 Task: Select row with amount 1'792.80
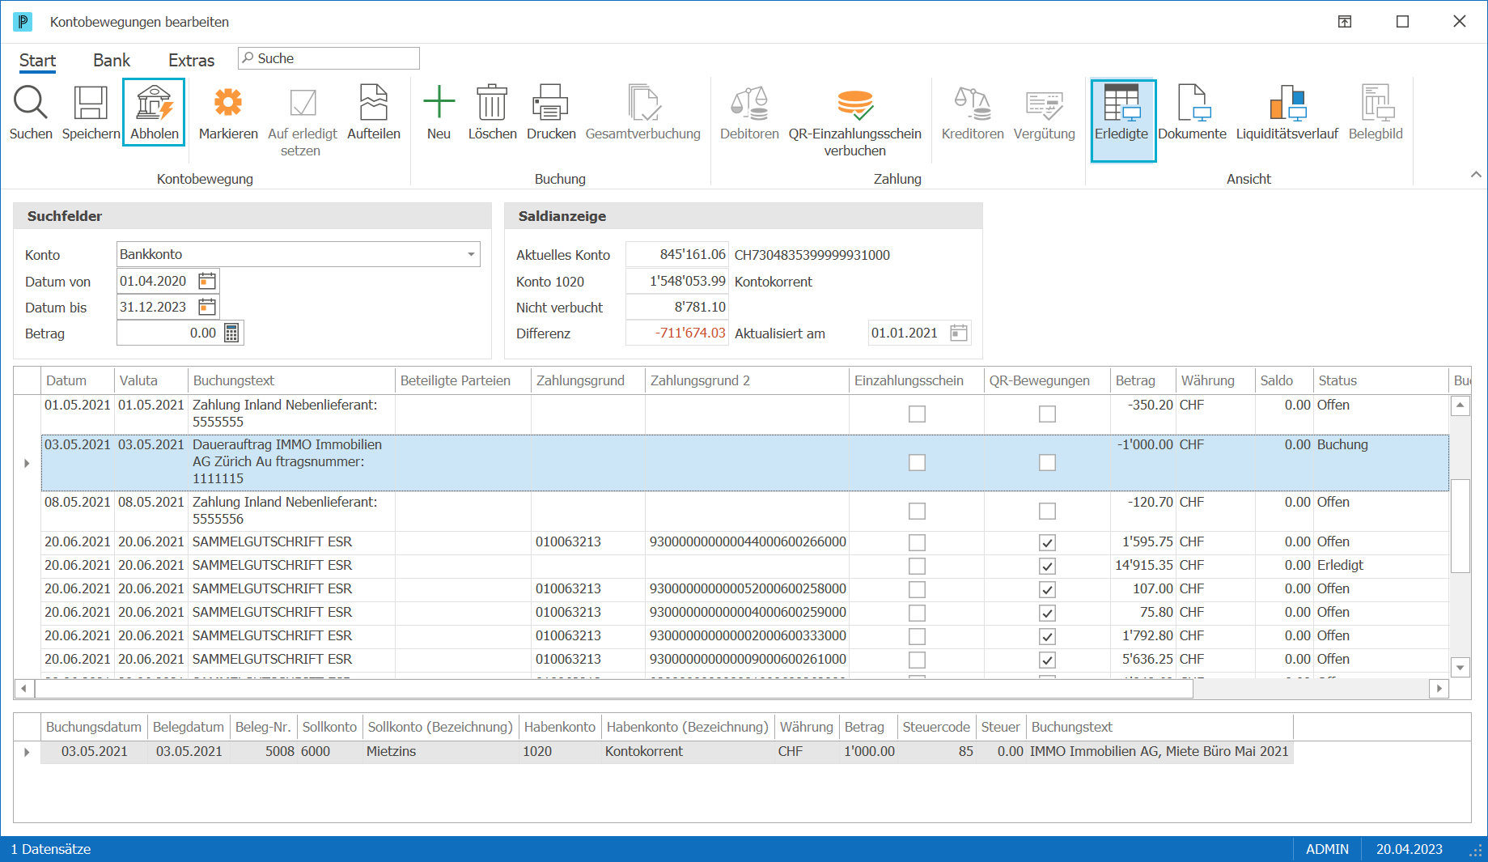(744, 636)
